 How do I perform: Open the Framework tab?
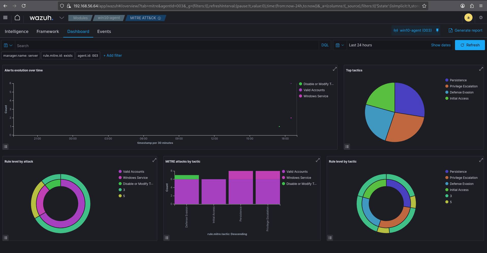point(48,31)
